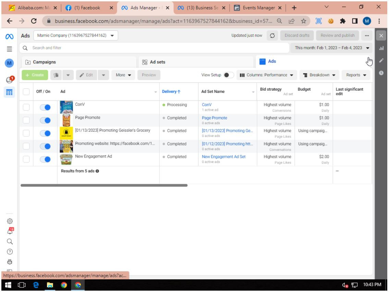Click the Meta logo in sidebar
Image resolution: width=389 pixels, height=292 pixels.
10,37
